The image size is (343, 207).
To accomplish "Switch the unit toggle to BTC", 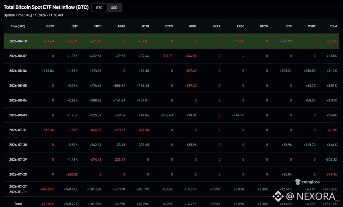I will tap(99, 8).
